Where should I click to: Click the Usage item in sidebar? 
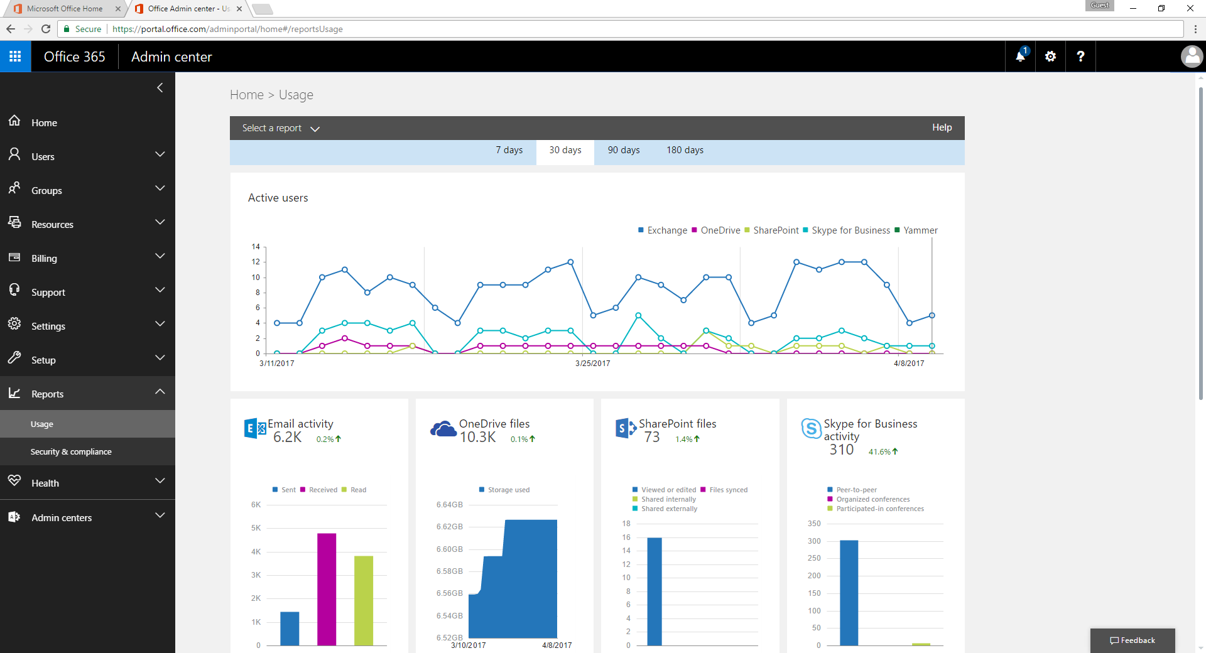click(87, 424)
